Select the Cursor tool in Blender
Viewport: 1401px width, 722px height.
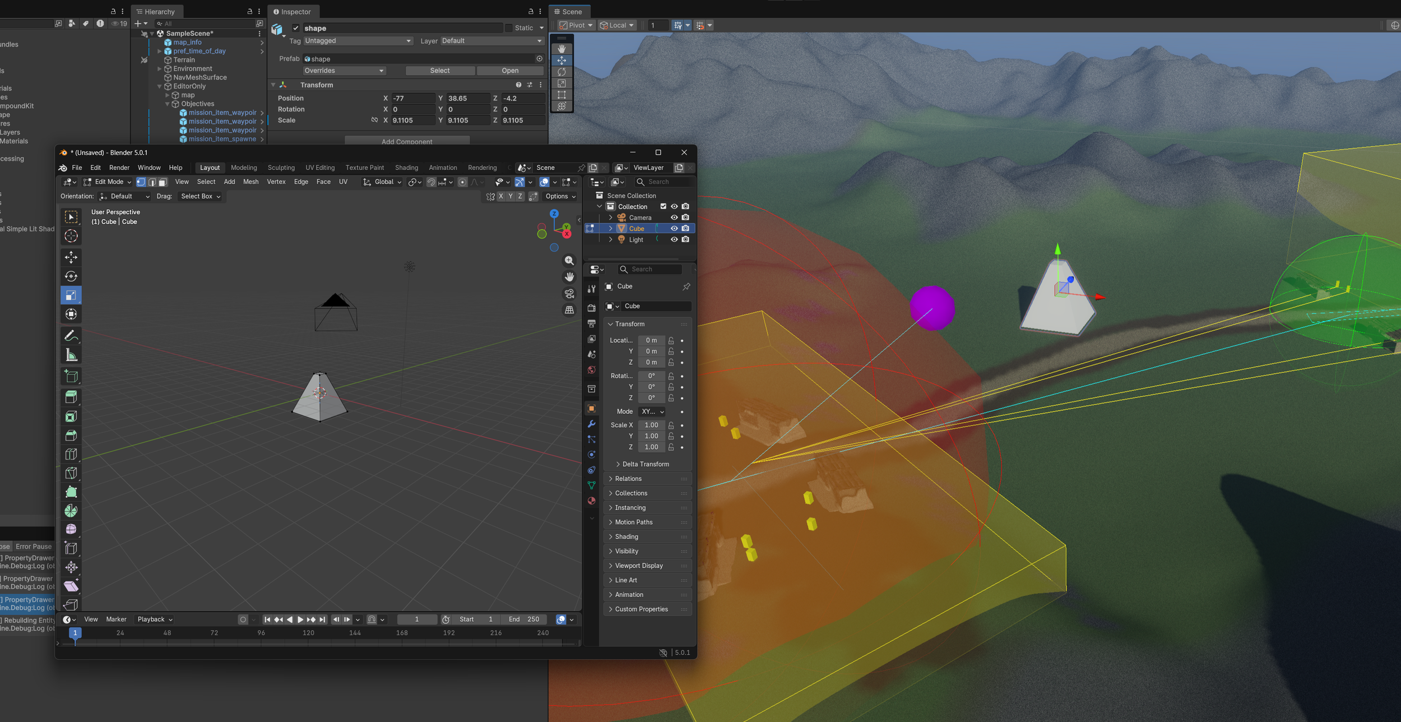[x=71, y=236]
